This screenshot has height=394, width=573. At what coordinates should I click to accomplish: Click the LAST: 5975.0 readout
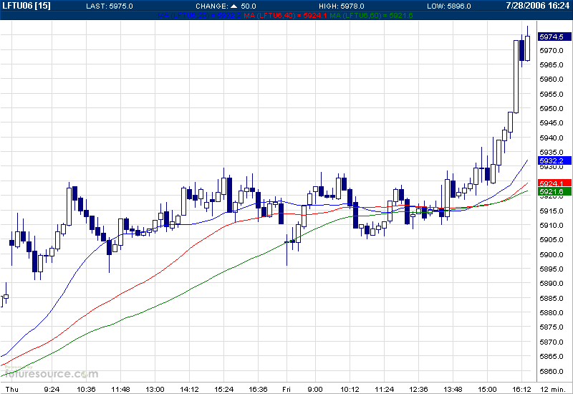point(110,6)
